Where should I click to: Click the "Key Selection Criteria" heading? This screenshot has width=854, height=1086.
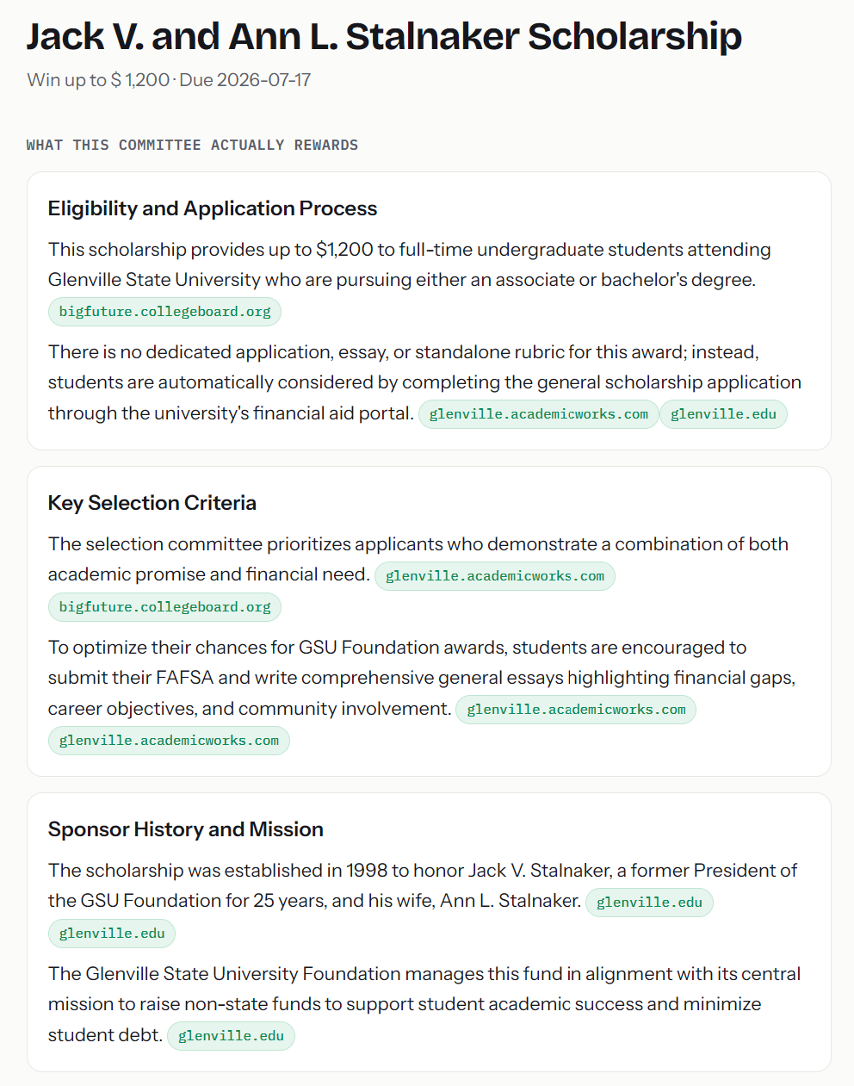(152, 503)
